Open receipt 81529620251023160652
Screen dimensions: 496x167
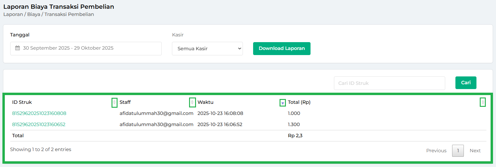39,125
